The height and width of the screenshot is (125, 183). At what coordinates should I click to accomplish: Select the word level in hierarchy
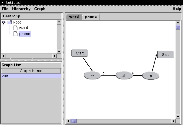(23, 28)
